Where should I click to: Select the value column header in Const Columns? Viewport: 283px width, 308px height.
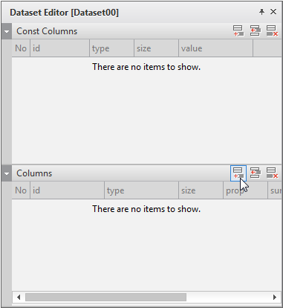pos(215,48)
